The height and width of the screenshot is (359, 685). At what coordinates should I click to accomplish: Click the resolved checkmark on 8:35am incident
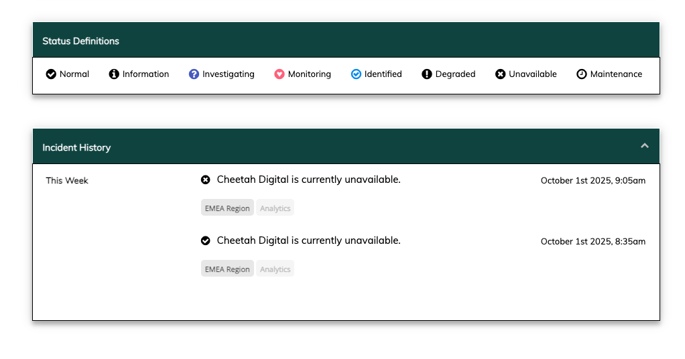coord(206,240)
